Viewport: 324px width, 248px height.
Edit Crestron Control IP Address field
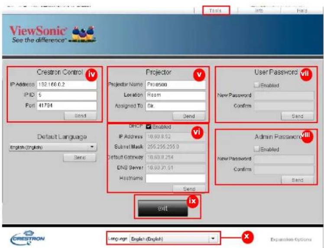click(67, 85)
